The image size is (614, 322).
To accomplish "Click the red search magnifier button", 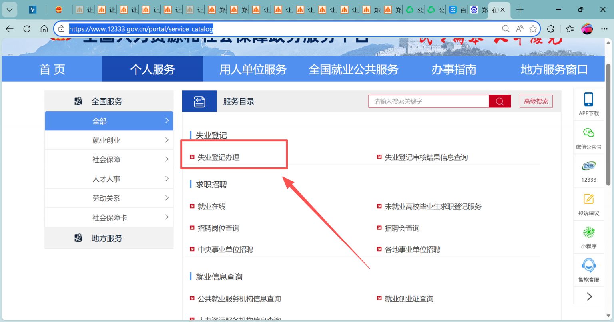I will tap(500, 101).
